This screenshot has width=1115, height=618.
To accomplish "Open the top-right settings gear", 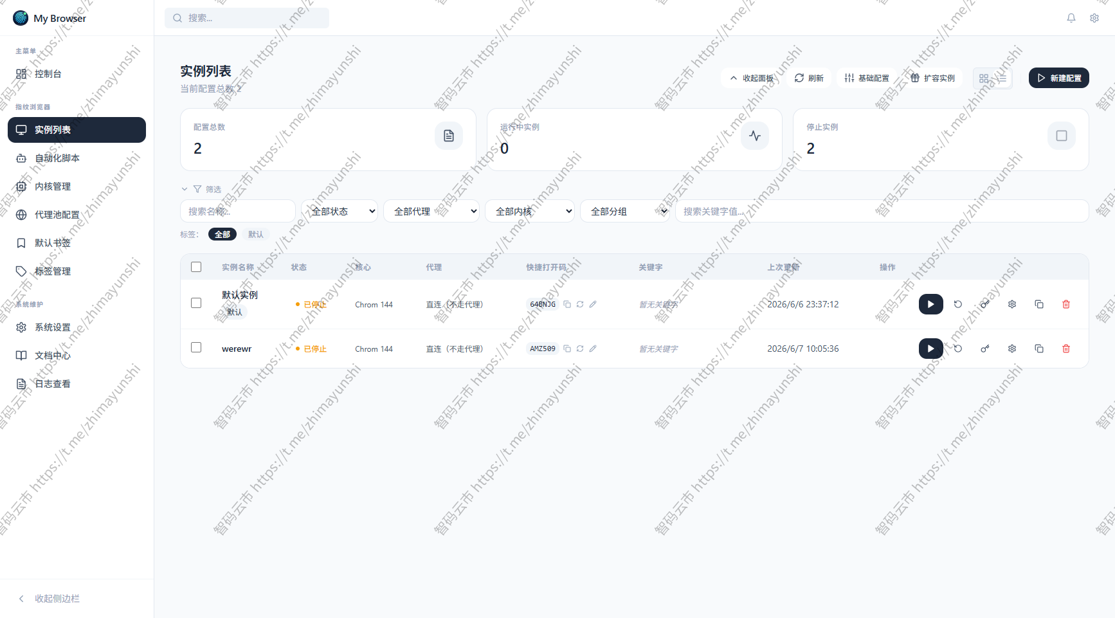I will point(1094,18).
